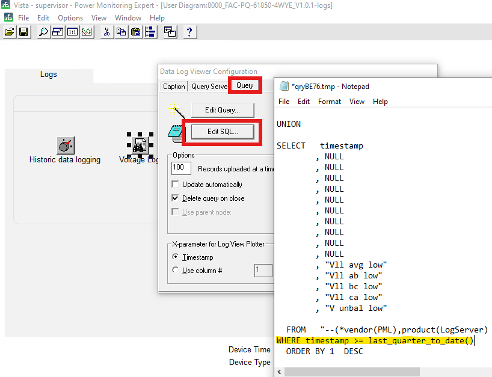Screen dimensions: 492x377
Task: Open Notepad Edit menu
Action: (x=304, y=102)
